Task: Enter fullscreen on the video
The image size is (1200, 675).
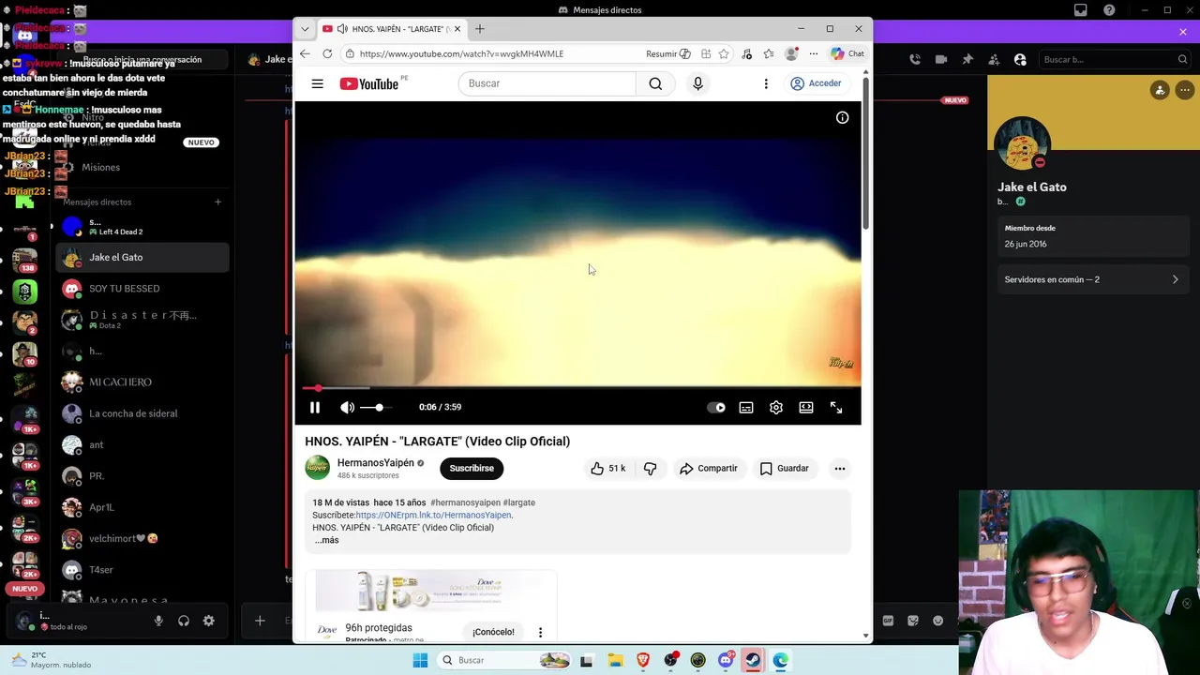Action: pos(836,408)
